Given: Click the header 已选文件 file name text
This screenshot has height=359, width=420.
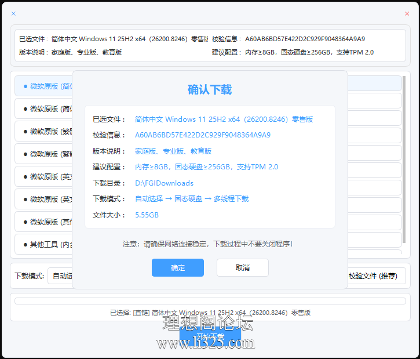Looking at the screenshot, I should coord(130,39).
